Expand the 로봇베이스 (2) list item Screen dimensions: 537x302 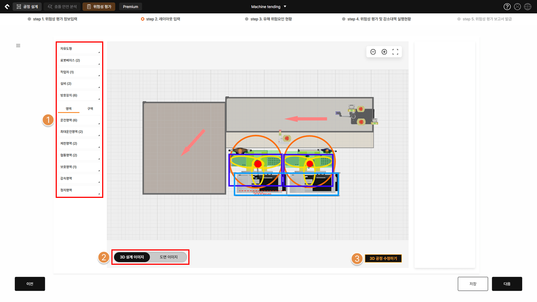pos(79,60)
